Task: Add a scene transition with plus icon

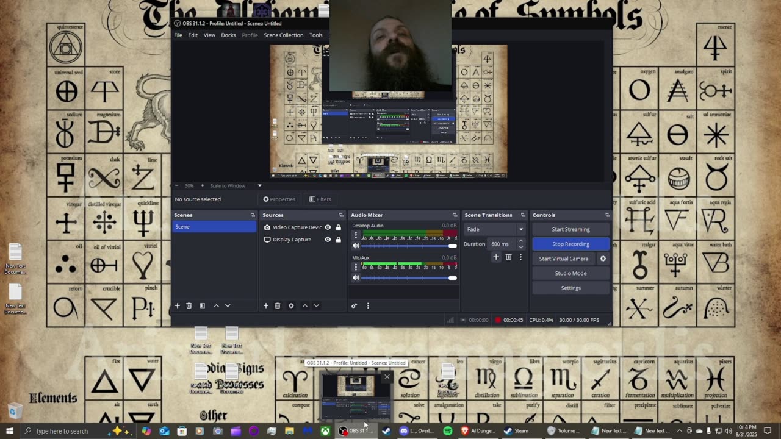Action: tap(496, 257)
